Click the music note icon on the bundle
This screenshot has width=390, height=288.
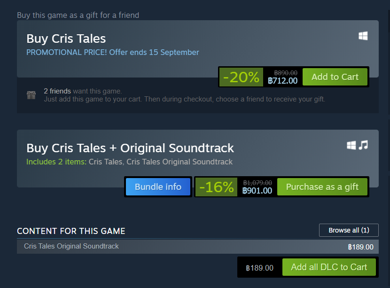tap(363, 145)
